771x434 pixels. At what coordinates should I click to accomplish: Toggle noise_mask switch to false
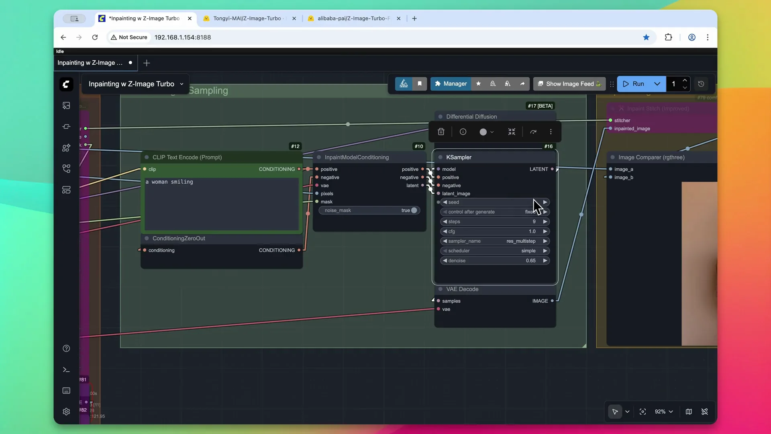coord(414,211)
